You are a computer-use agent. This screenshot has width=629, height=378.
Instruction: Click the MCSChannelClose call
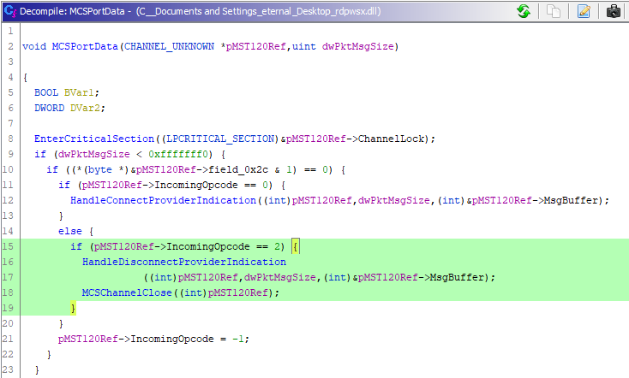tap(127, 292)
